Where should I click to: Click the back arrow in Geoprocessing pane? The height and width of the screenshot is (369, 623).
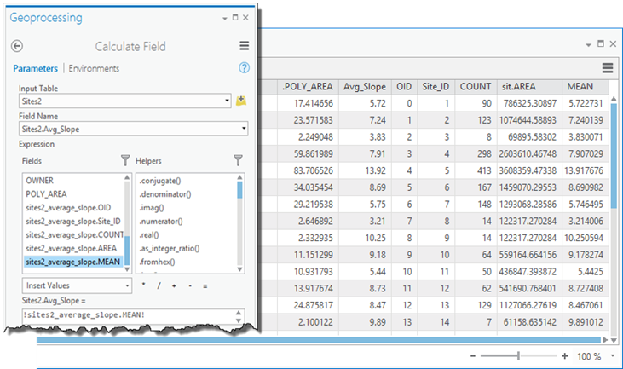tap(17, 47)
